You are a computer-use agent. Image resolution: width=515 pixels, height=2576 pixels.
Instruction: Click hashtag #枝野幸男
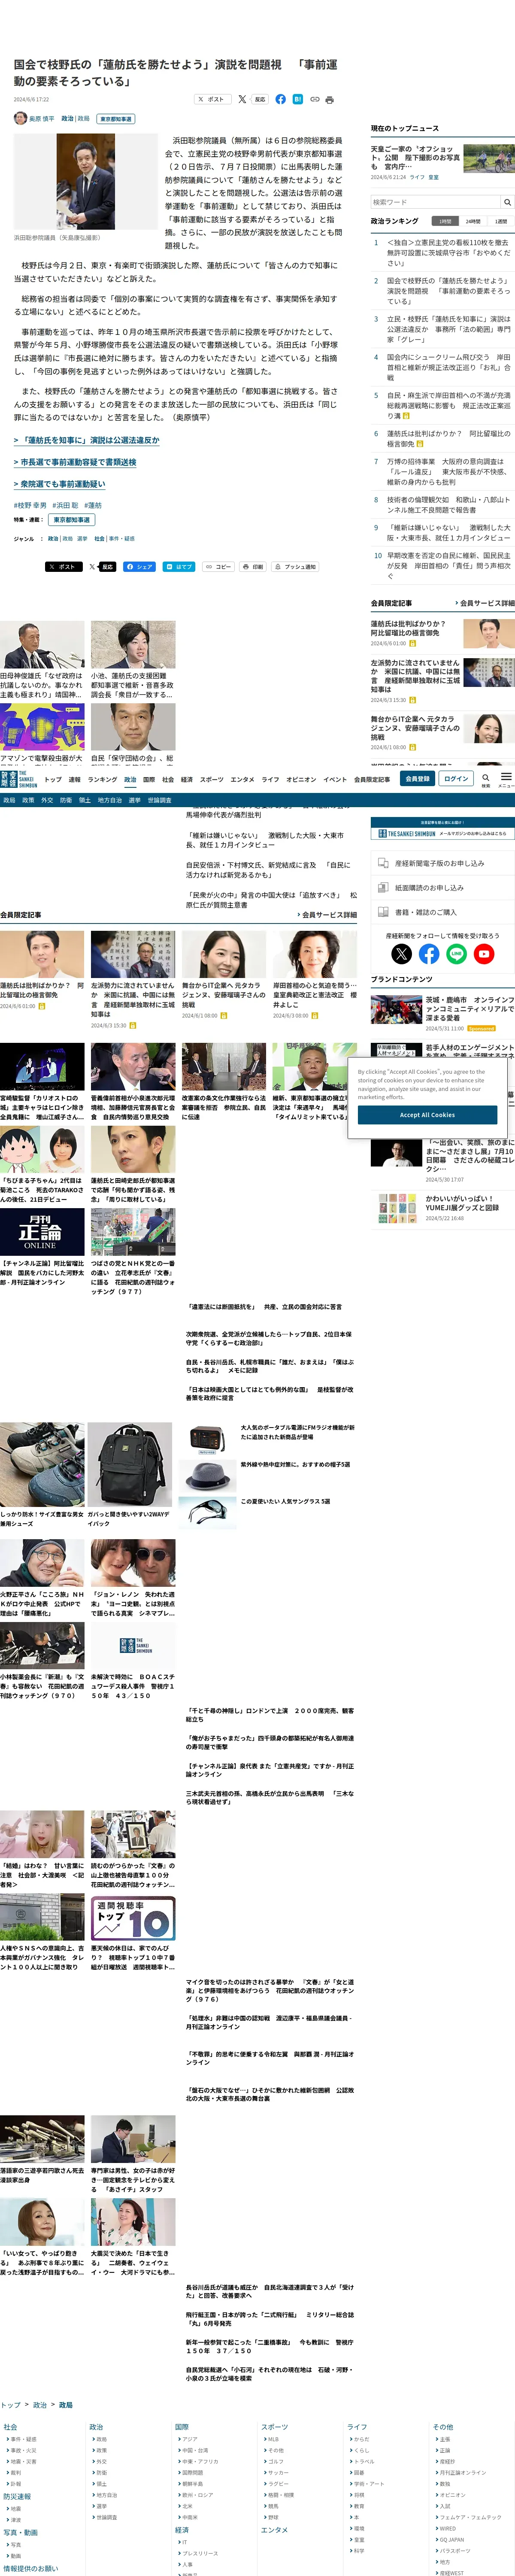tap(30, 505)
